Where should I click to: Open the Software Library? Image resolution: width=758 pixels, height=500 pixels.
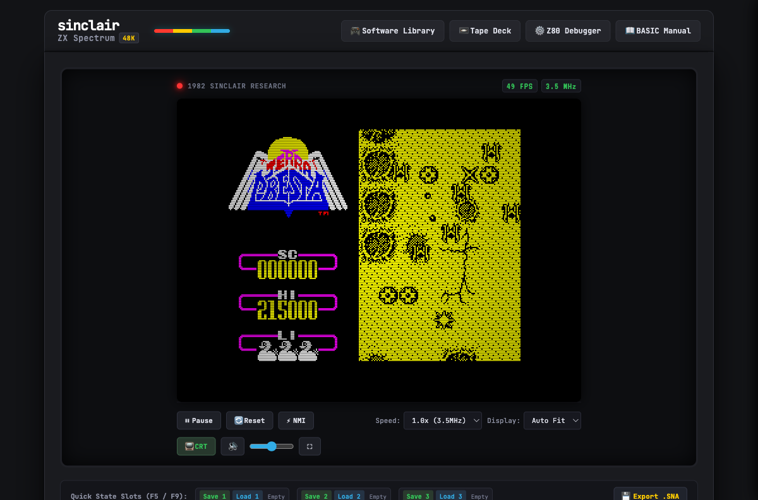coord(392,31)
